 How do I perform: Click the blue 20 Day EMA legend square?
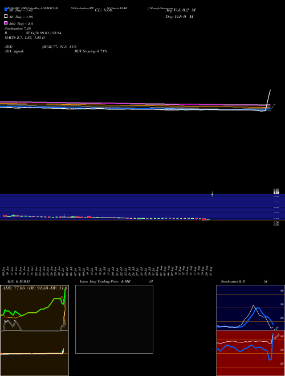(x=6, y=9)
